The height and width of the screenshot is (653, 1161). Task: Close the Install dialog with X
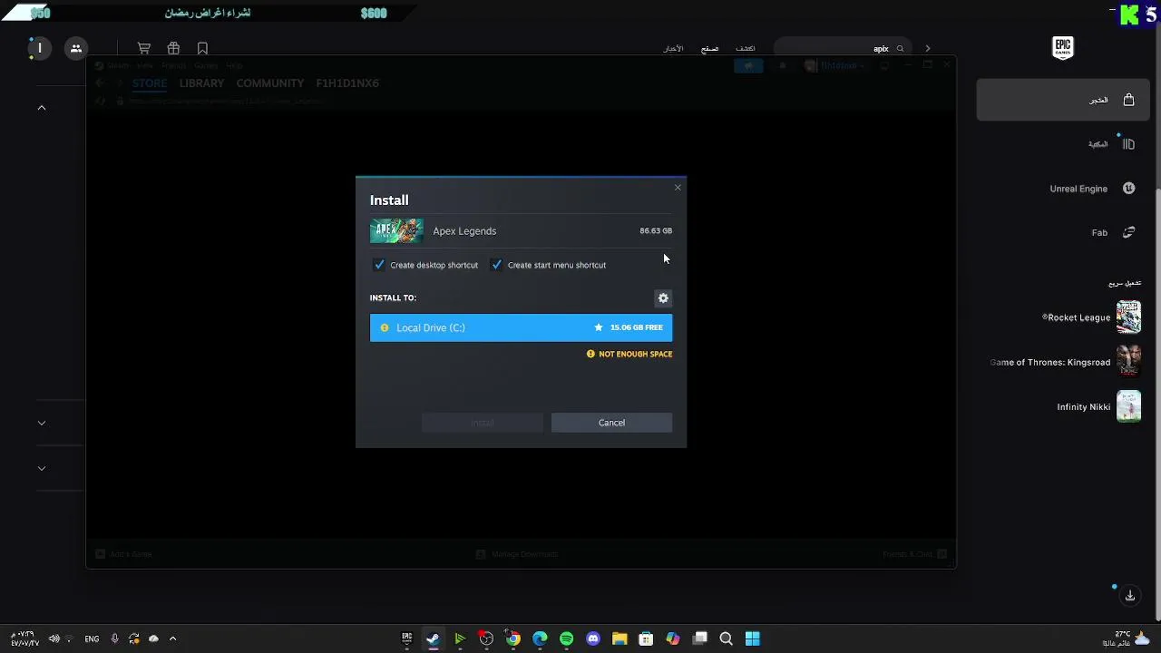[678, 188]
